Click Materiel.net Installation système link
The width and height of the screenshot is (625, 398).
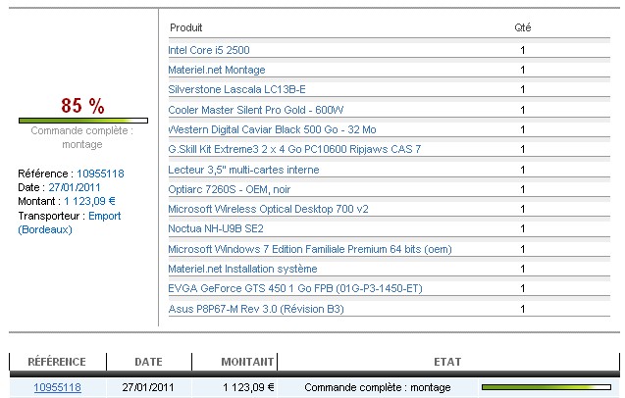pos(242,269)
